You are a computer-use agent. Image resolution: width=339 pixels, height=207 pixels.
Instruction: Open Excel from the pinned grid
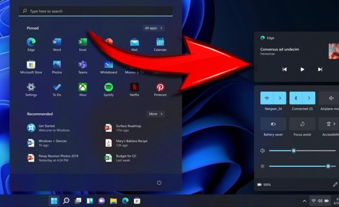[x=83, y=44]
